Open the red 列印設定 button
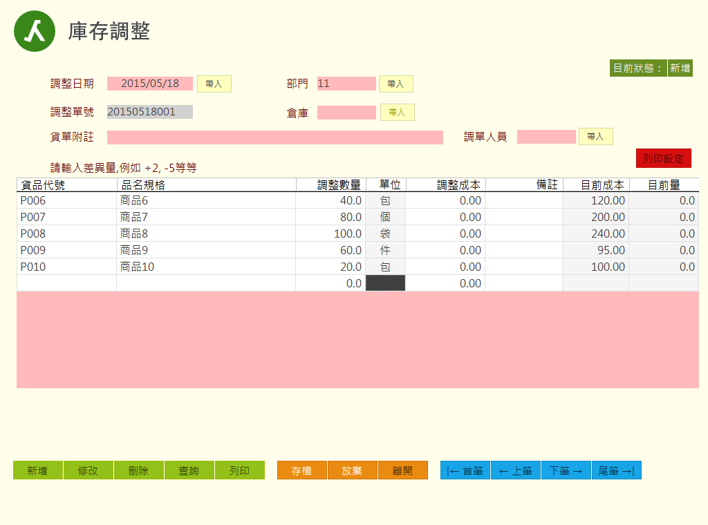The width and height of the screenshot is (708, 525). [663, 158]
